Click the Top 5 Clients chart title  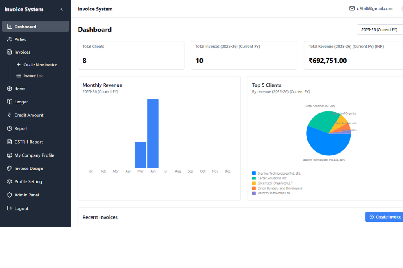(266, 85)
